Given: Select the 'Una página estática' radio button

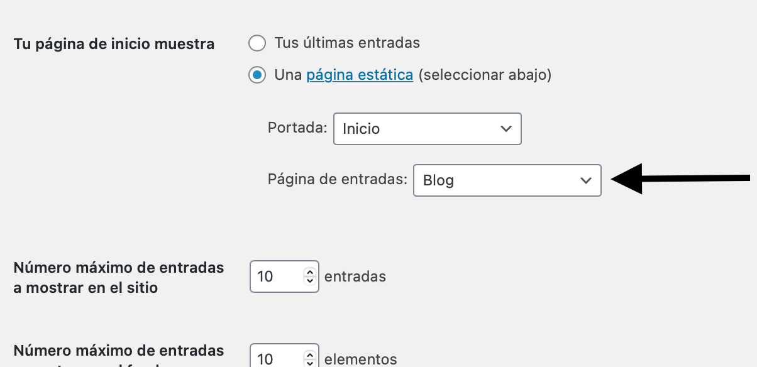Looking at the screenshot, I should coord(257,75).
